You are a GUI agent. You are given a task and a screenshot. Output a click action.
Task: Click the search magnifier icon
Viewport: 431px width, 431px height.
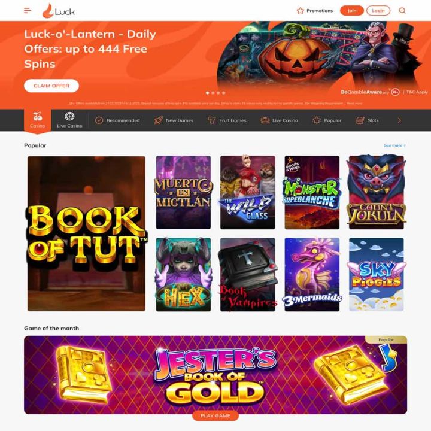click(x=402, y=11)
